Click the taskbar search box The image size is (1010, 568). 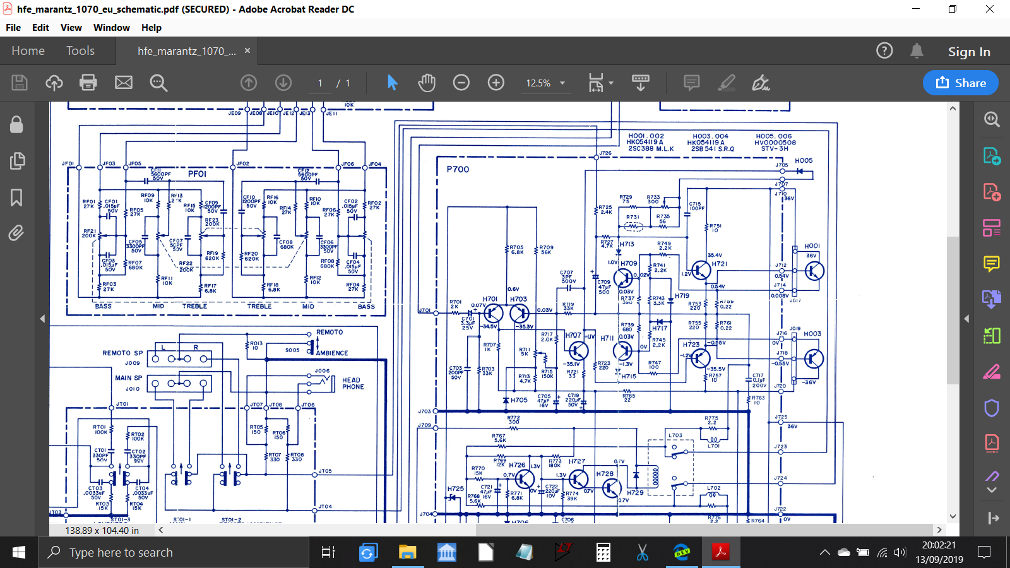point(174,552)
